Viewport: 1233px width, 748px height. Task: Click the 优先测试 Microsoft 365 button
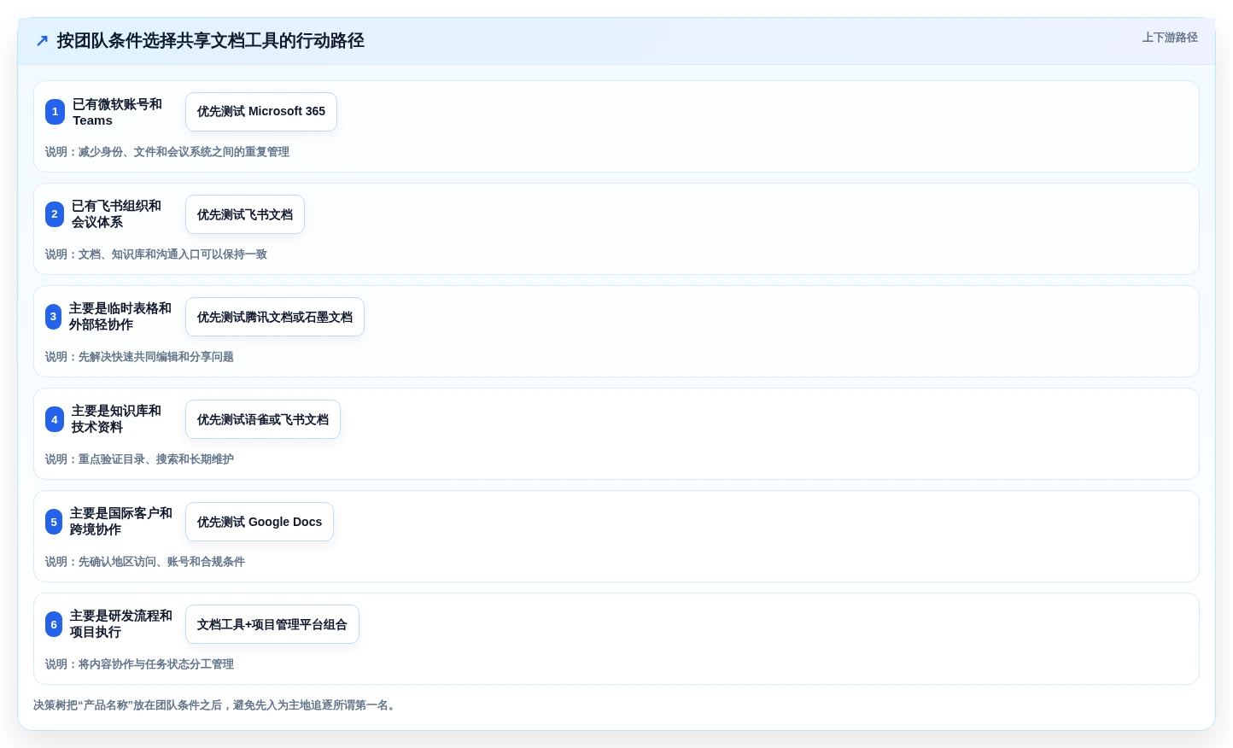(261, 112)
